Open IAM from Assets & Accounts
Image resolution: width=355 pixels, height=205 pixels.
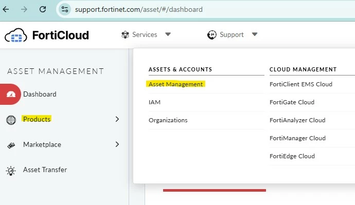click(x=154, y=102)
